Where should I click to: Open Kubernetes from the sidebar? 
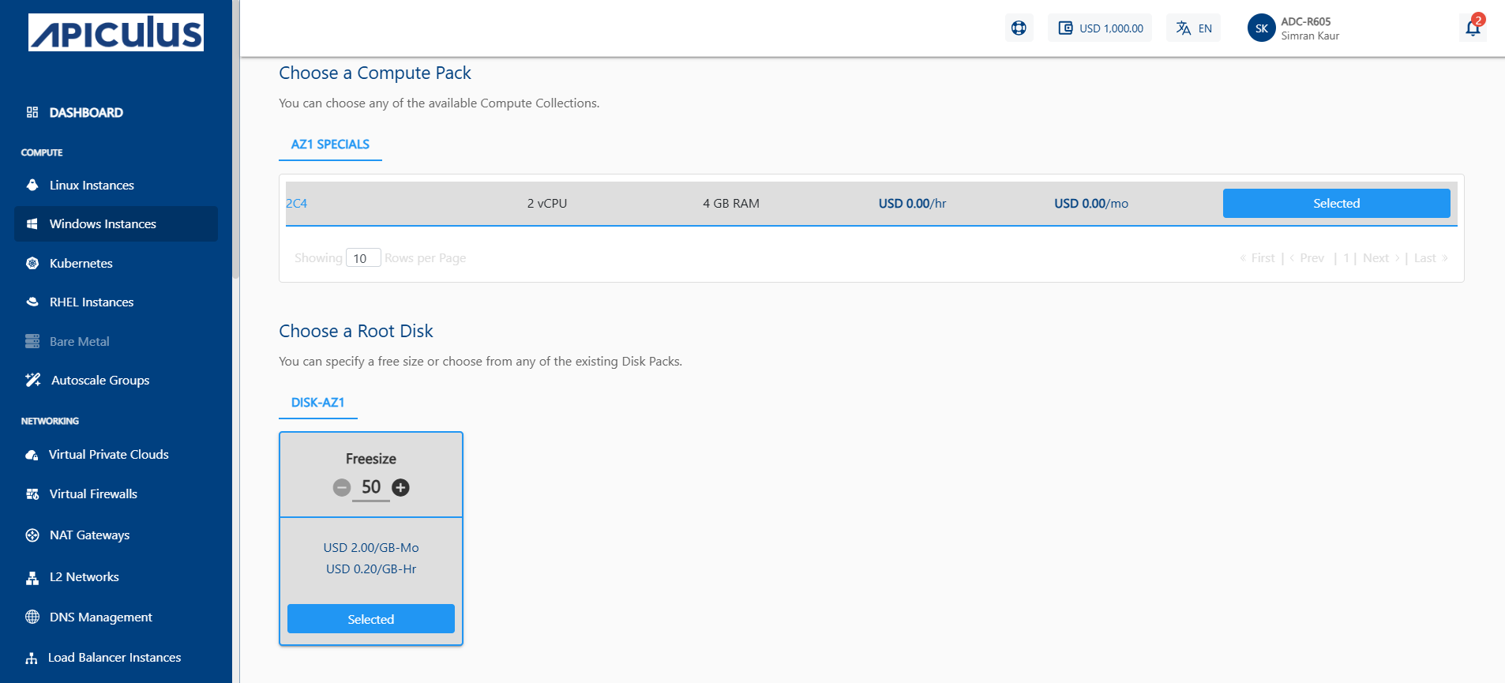[x=81, y=263]
